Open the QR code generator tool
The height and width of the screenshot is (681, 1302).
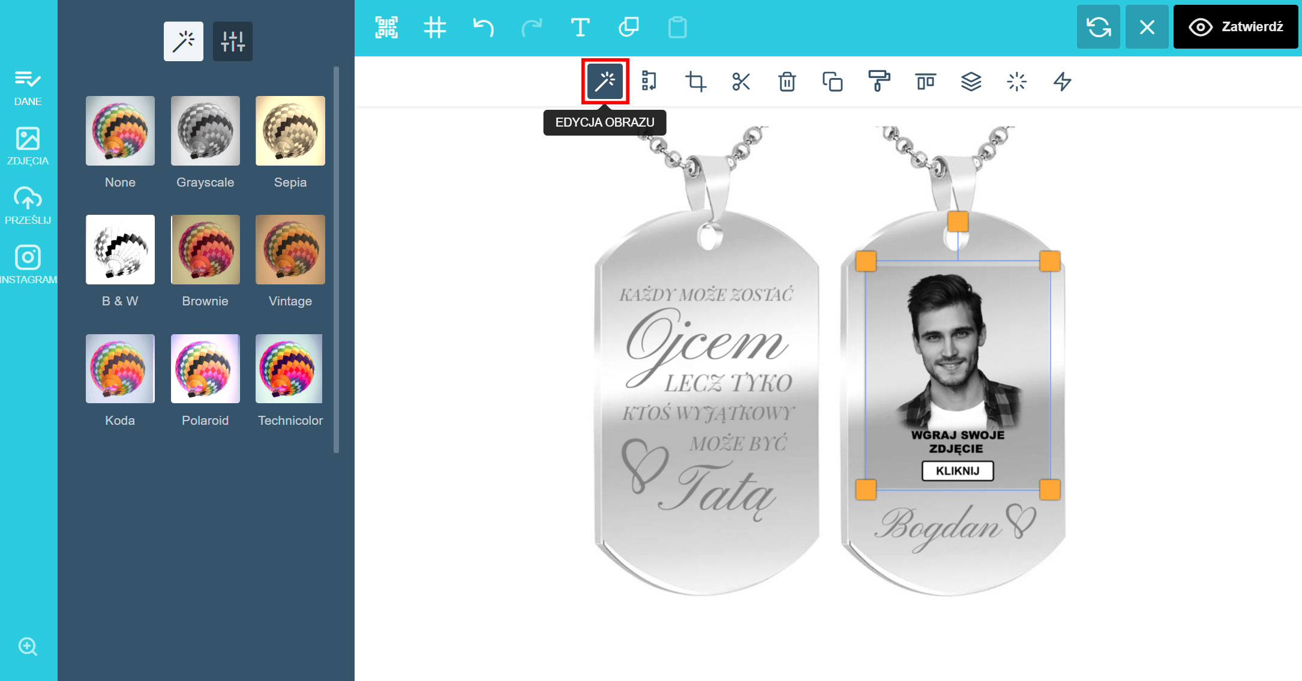386,28
